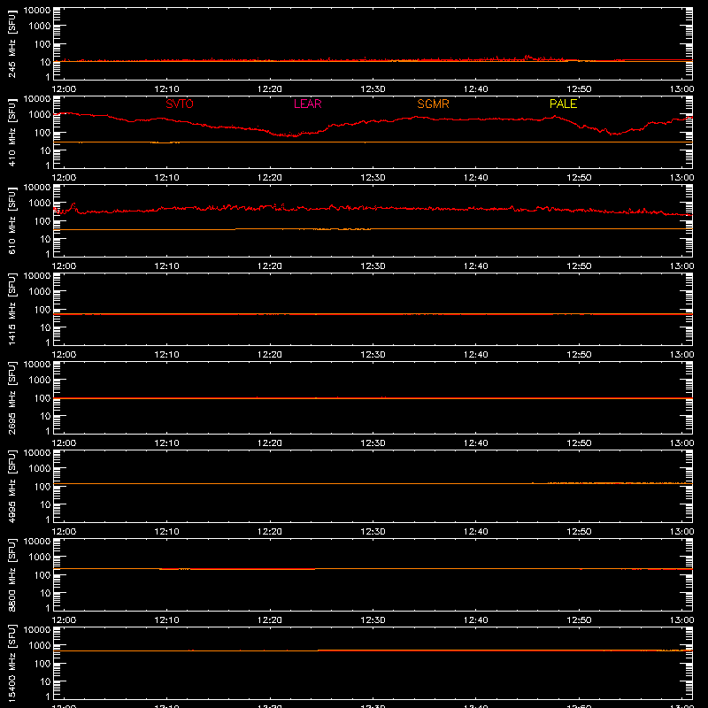This screenshot has height=708, width=708.
Task: Click 12:00 time label under 2695 MHz plot
Action: [64, 443]
